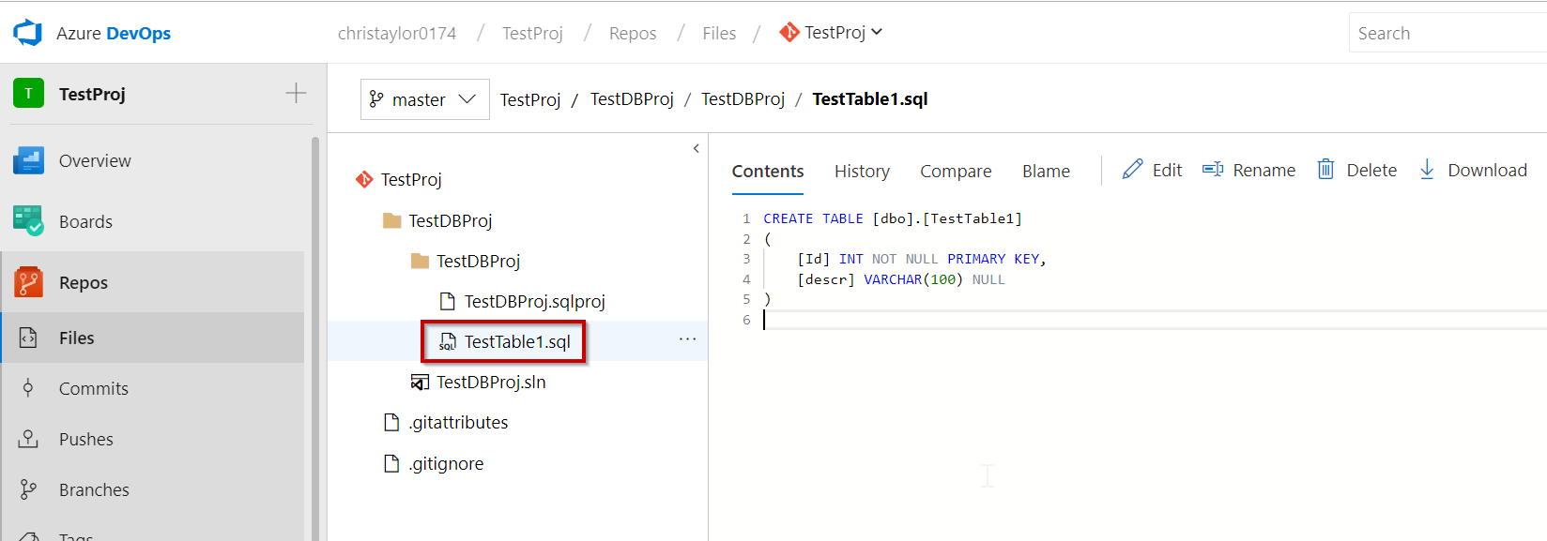
Task: Click the Delete trash can icon
Action: [x=1325, y=170]
